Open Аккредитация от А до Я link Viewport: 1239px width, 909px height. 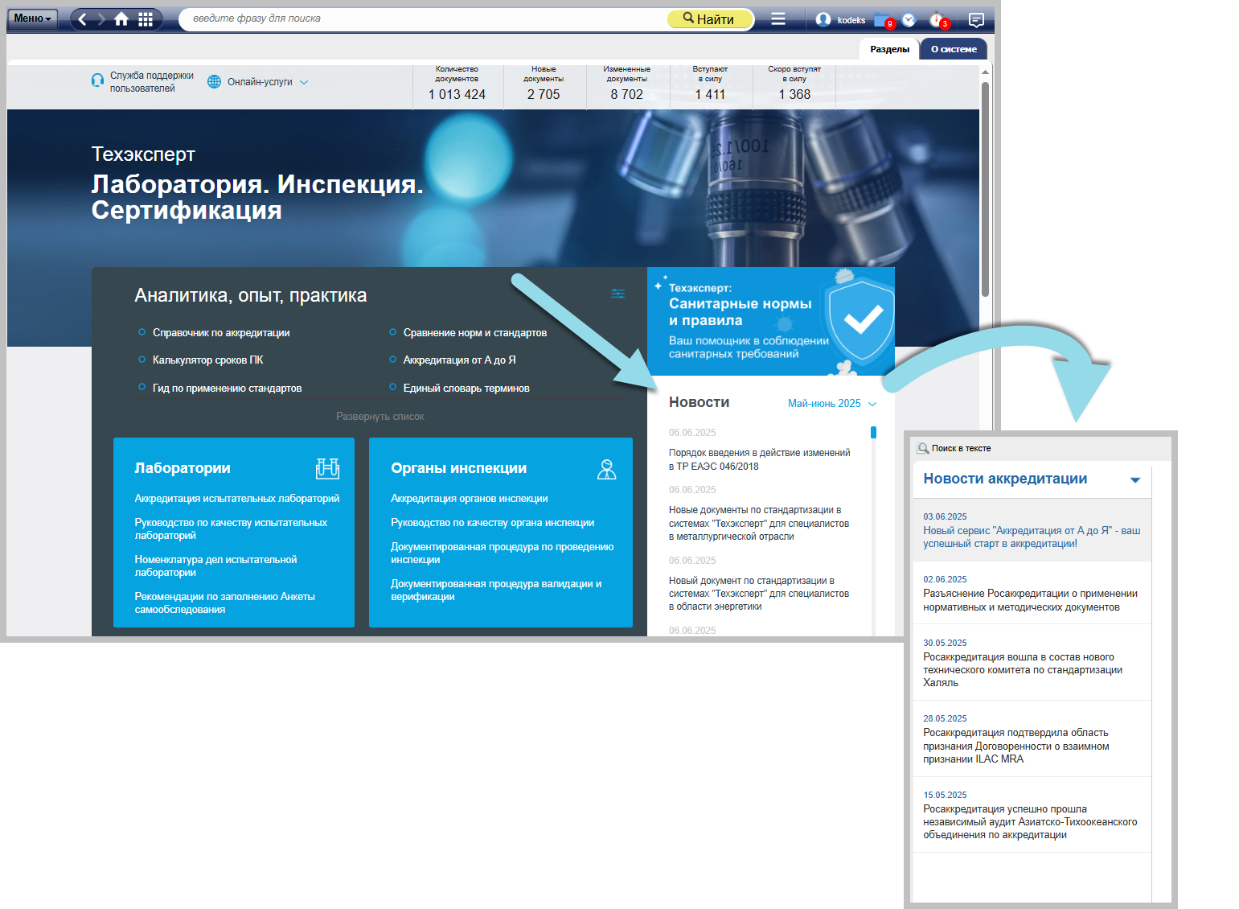click(x=460, y=360)
